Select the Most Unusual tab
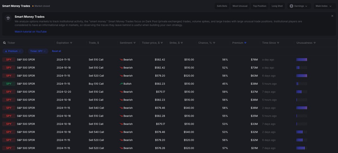This screenshot has width=338, height=153. [240, 6]
